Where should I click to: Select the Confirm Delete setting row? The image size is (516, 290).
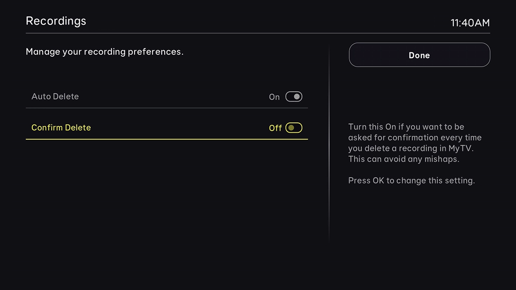click(167, 128)
